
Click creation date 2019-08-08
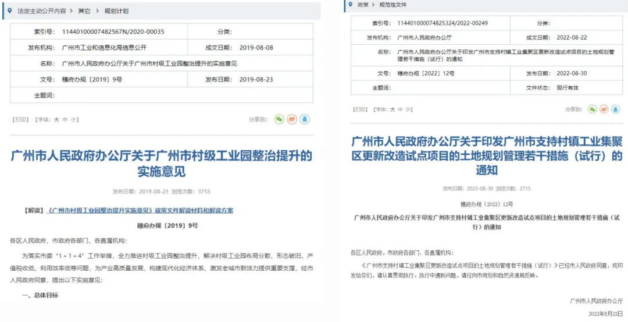tap(256, 47)
